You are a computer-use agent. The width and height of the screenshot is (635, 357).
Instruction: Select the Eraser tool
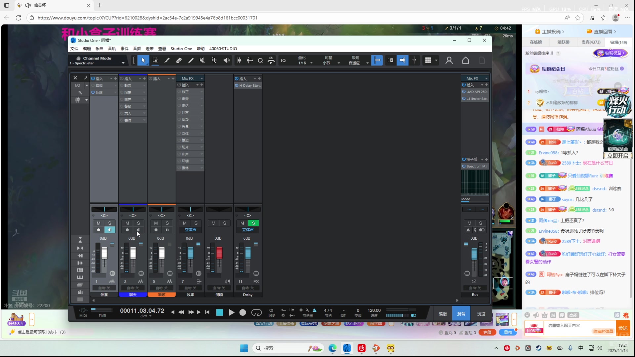pos(179,60)
